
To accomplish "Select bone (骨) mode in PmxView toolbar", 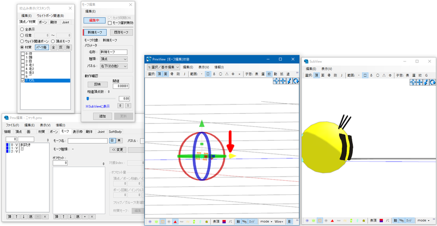I will pos(172,74).
